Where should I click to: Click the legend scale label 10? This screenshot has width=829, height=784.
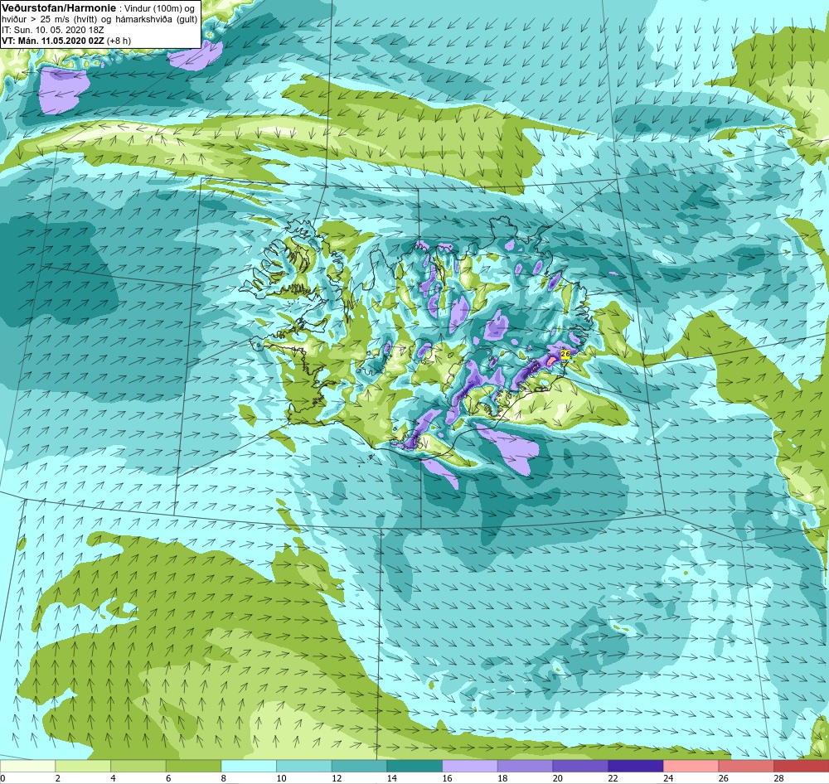tap(281, 778)
